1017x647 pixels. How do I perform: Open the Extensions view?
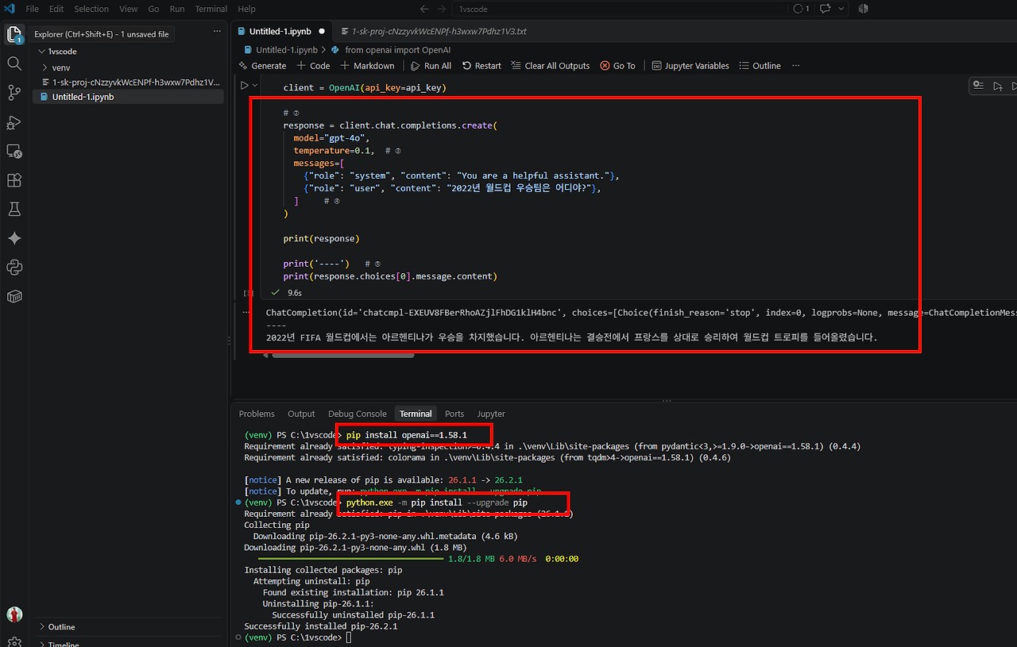point(14,180)
